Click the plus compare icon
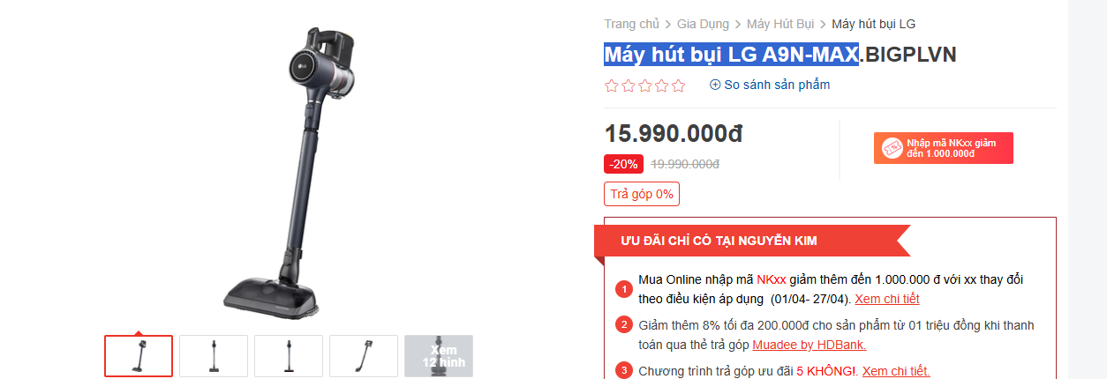Image resolution: width=1107 pixels, height=379 pixels. click(715, 85)
